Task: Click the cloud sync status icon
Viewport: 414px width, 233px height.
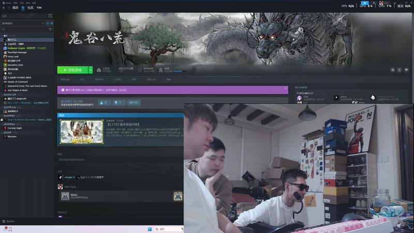Action: pyautogui.click(x=99, y=70)
